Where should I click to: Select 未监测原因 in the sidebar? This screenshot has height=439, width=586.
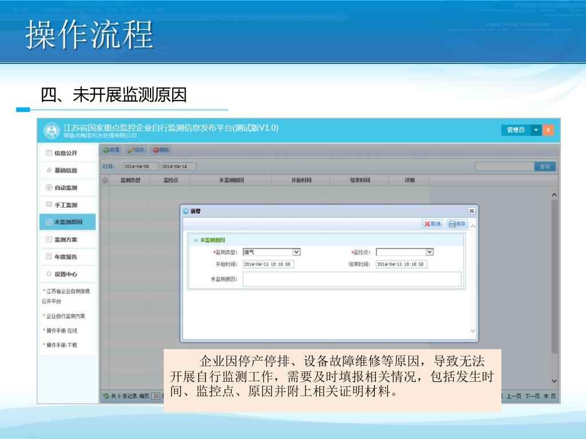[x=68, y=222]
